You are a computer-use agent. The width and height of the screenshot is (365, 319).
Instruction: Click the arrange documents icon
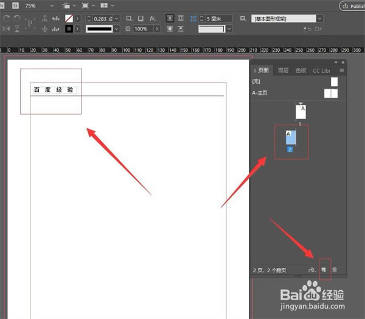(x=104, y=5)
